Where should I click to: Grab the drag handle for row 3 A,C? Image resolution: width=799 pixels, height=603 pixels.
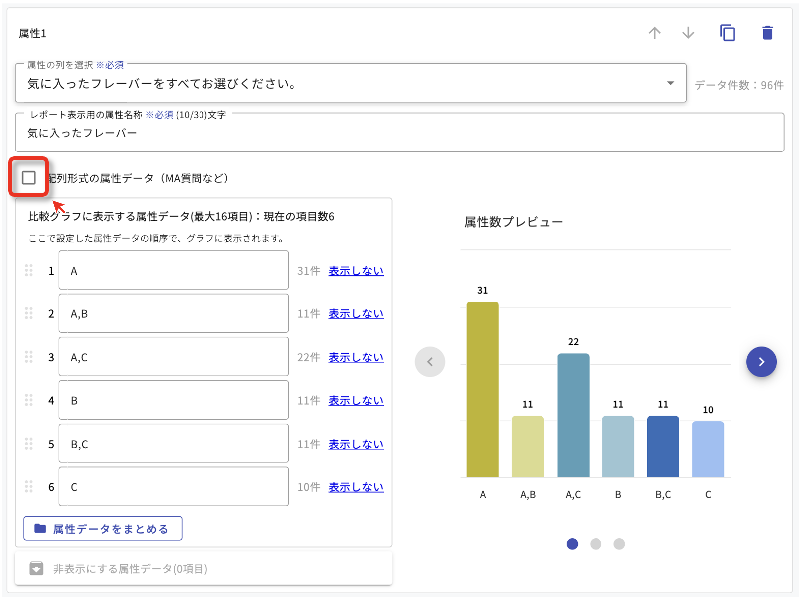point(29,357)
